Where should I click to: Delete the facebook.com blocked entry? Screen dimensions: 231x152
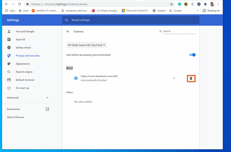tap(191, 78)
